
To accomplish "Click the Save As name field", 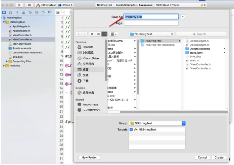I will [x=151, y=17].
